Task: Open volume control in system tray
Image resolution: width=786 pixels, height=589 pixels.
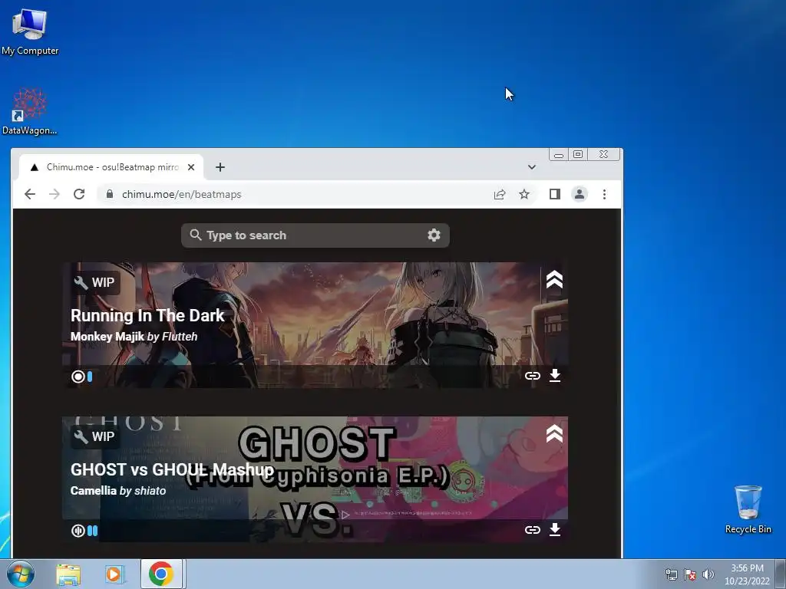Action: (708, 574)
